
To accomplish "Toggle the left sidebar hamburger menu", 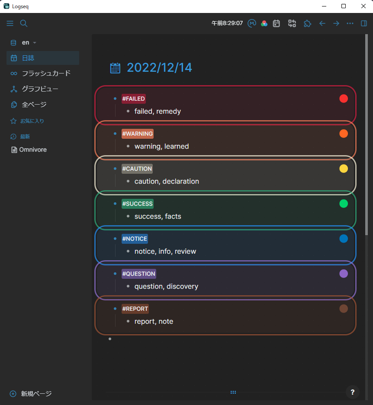I will click(x=10, y=23).
